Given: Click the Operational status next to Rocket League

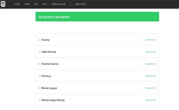Looking at the screenshot, I should click(151, 88).
